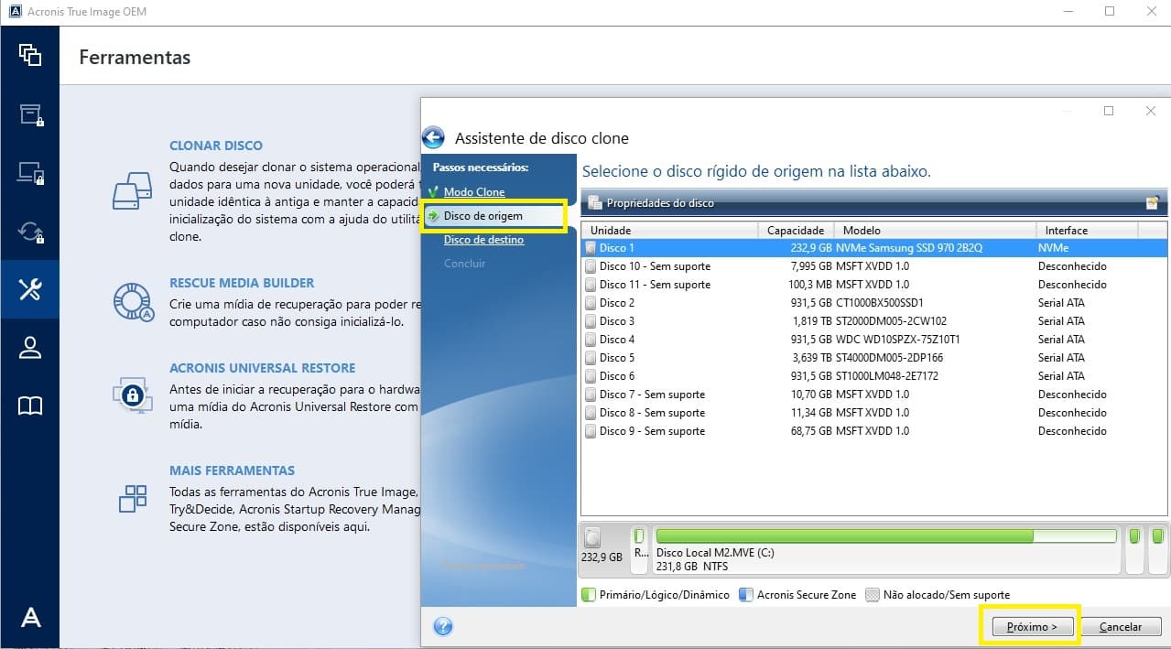Image resolution: width=1171 pixels, height=649 pixels.
Task: Select Disco 1 row
Action: click(873, 248)
